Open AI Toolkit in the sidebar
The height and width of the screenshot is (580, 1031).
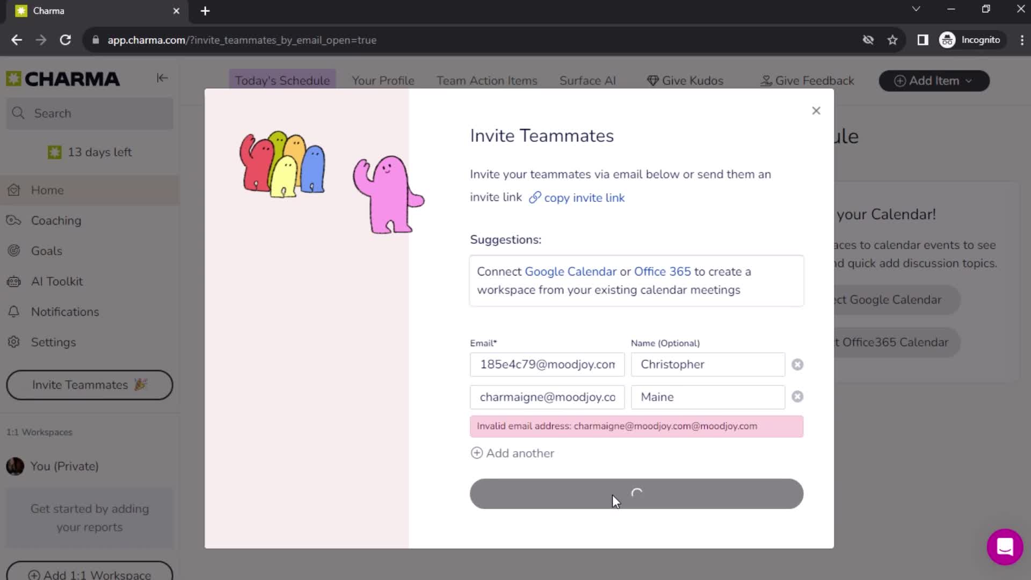coord(90,281)
